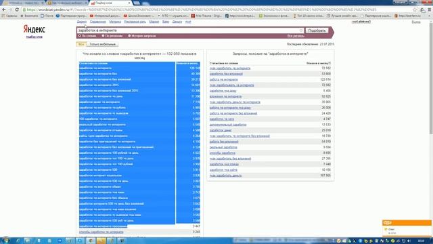
Task: Switch to the 'Только мобильные' tab
Action: tap(102, 44)
